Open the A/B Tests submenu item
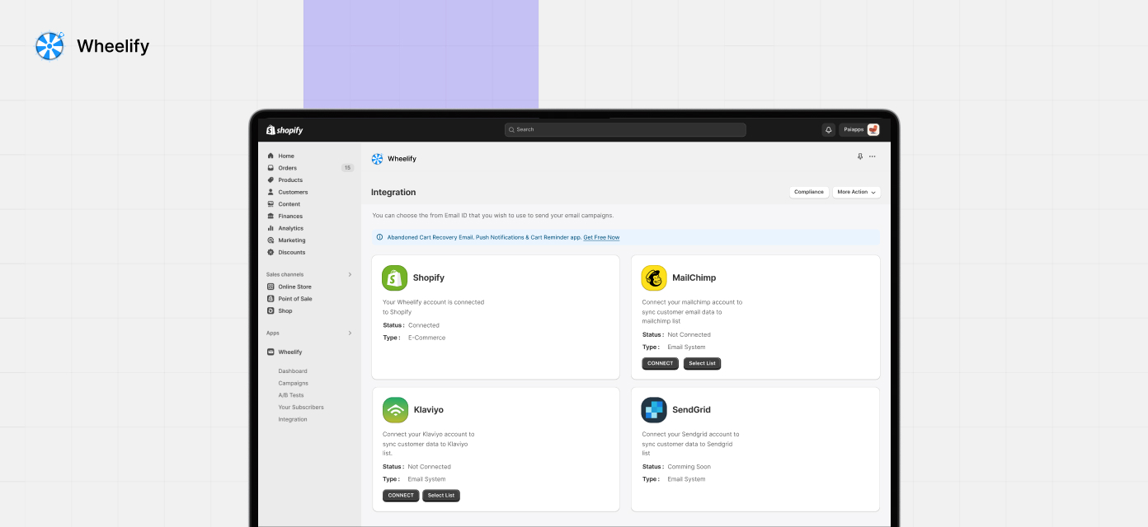Viewport: 1148px width, 527px height. pyautogui.click(x=291, y=395)
